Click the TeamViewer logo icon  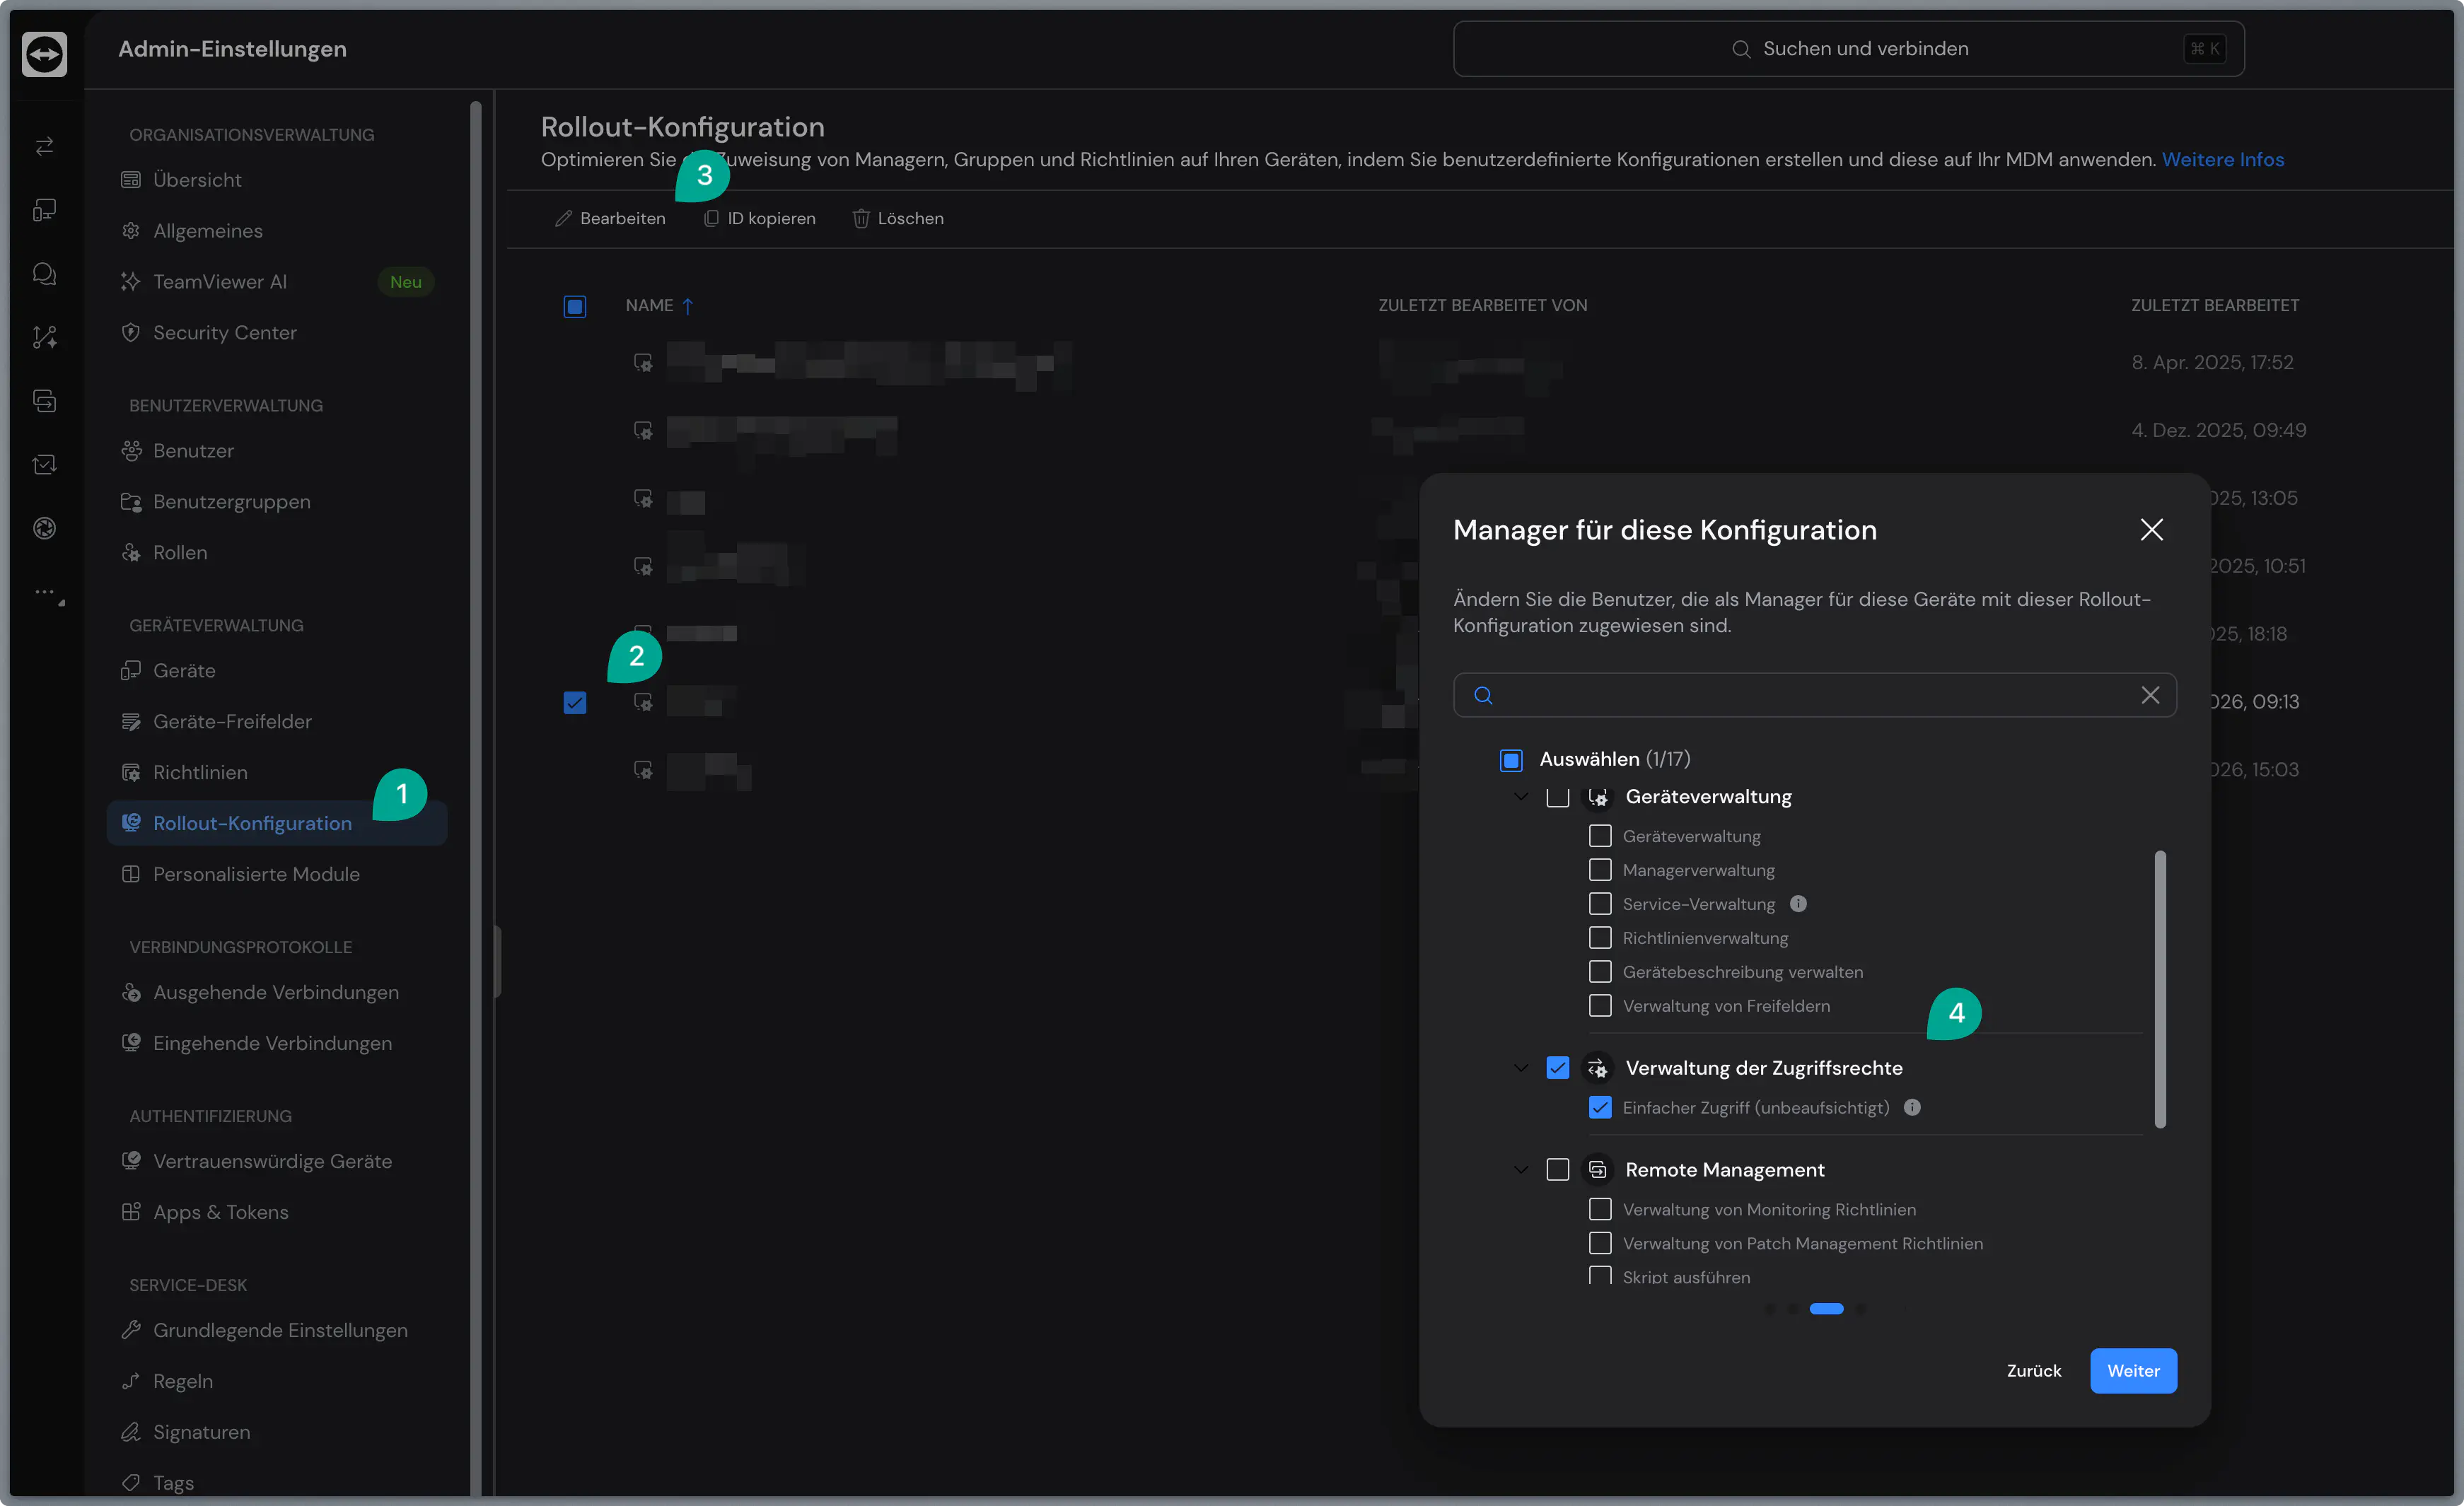coord(44,54)
